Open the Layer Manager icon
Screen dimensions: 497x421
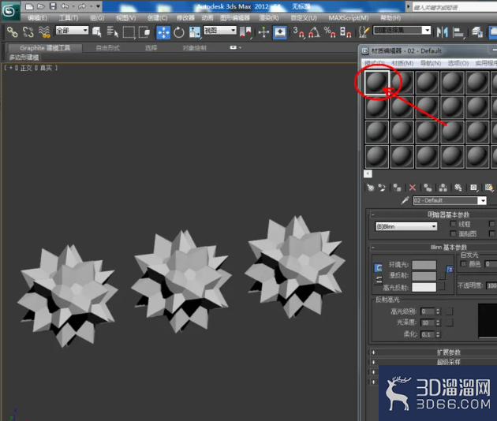(x=476, y=32)
